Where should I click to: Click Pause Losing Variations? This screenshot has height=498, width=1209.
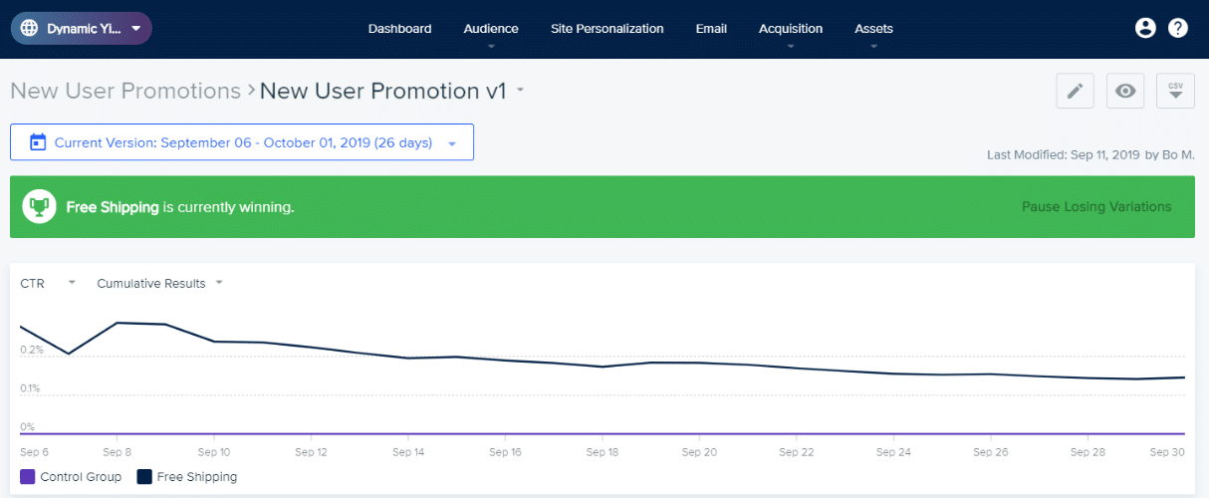click(1096, 207)
